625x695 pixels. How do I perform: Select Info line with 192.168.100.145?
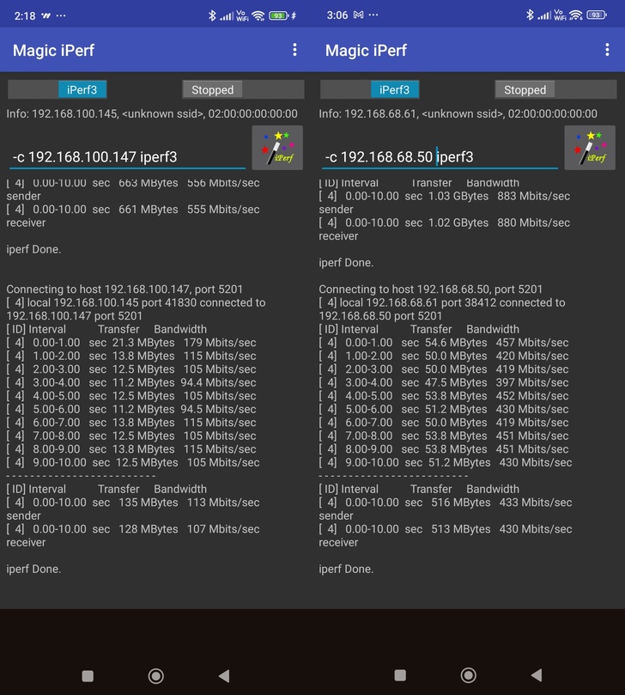(x=152, y=113)
